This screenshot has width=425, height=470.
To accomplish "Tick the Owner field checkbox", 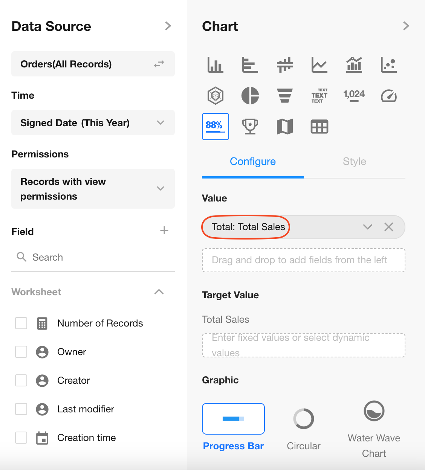I will 21,352.
